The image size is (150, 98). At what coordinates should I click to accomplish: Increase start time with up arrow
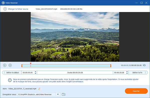coord(35,72)
